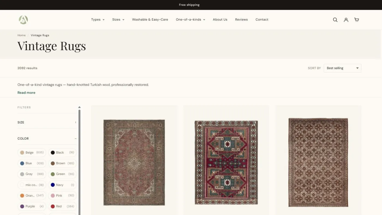The height and width of the screenshot is (215, 382).
Task: Click the Home breadcrumb link
Action: [22, 35]
